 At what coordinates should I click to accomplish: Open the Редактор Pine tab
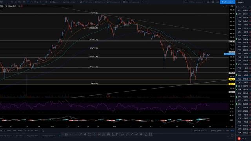pyautogui.click(x=32, y=136)
